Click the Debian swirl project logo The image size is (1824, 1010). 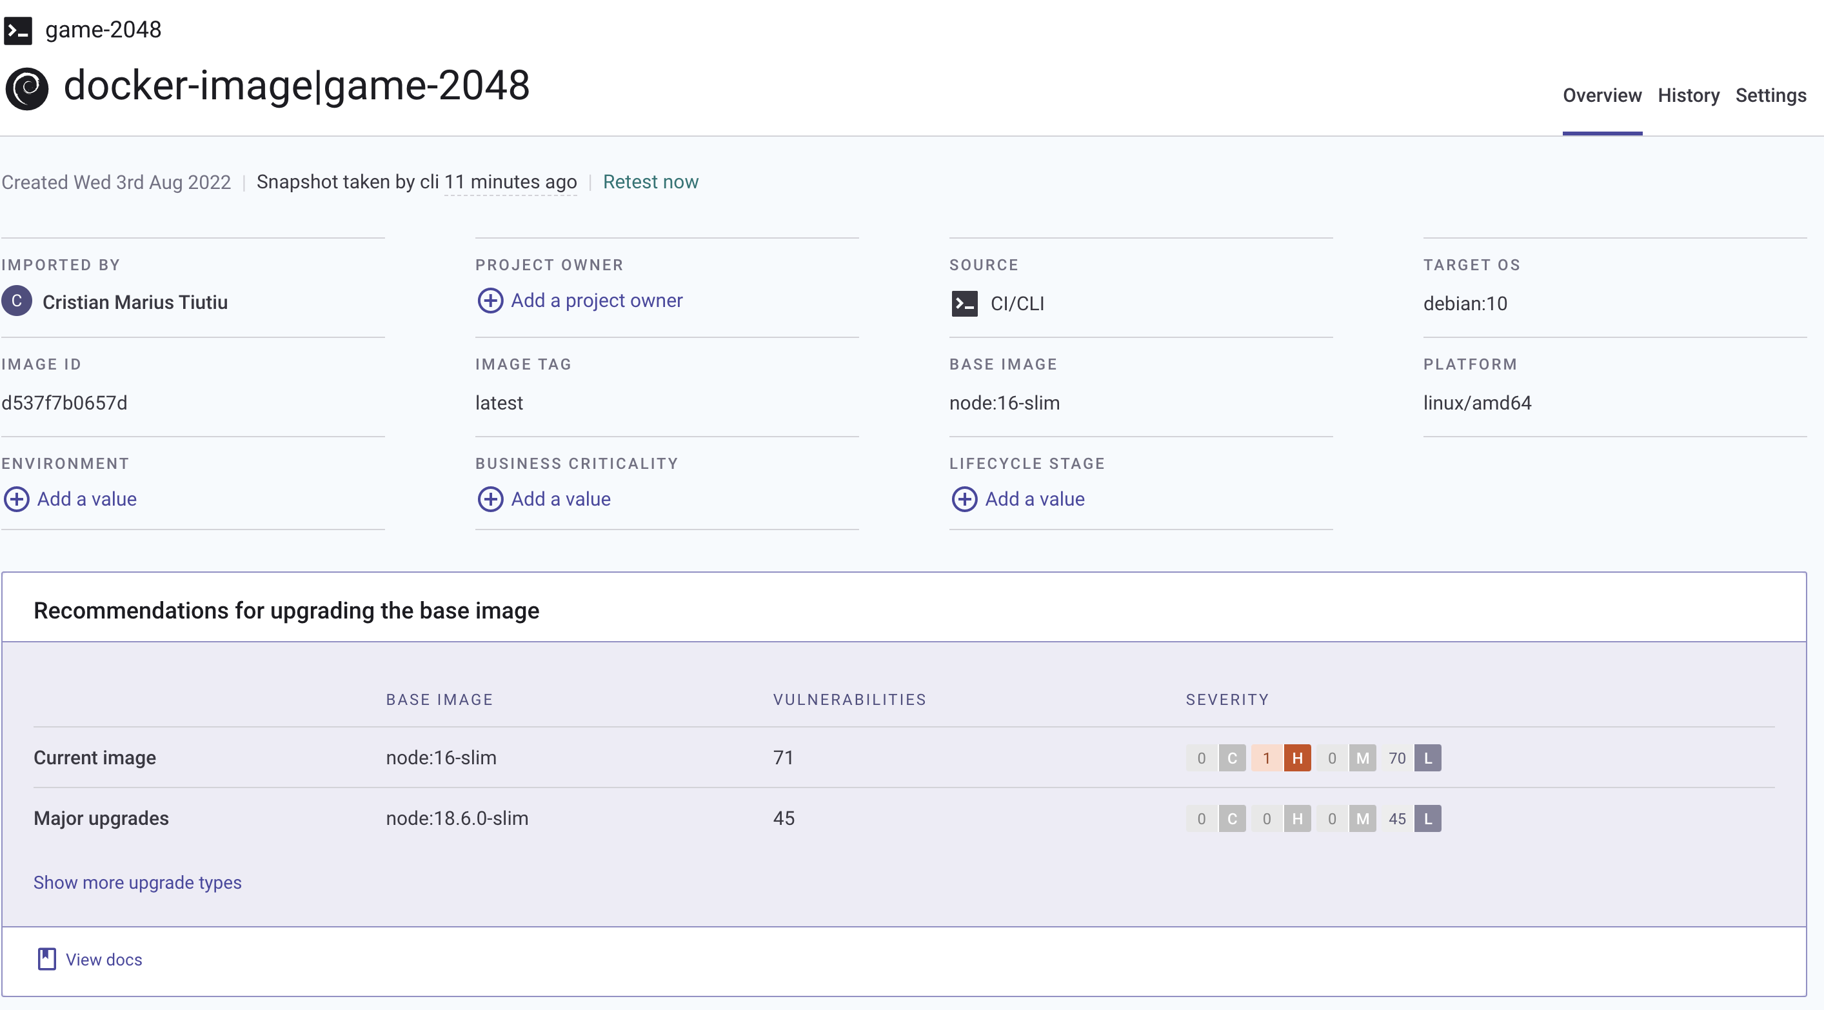(27, 88)
